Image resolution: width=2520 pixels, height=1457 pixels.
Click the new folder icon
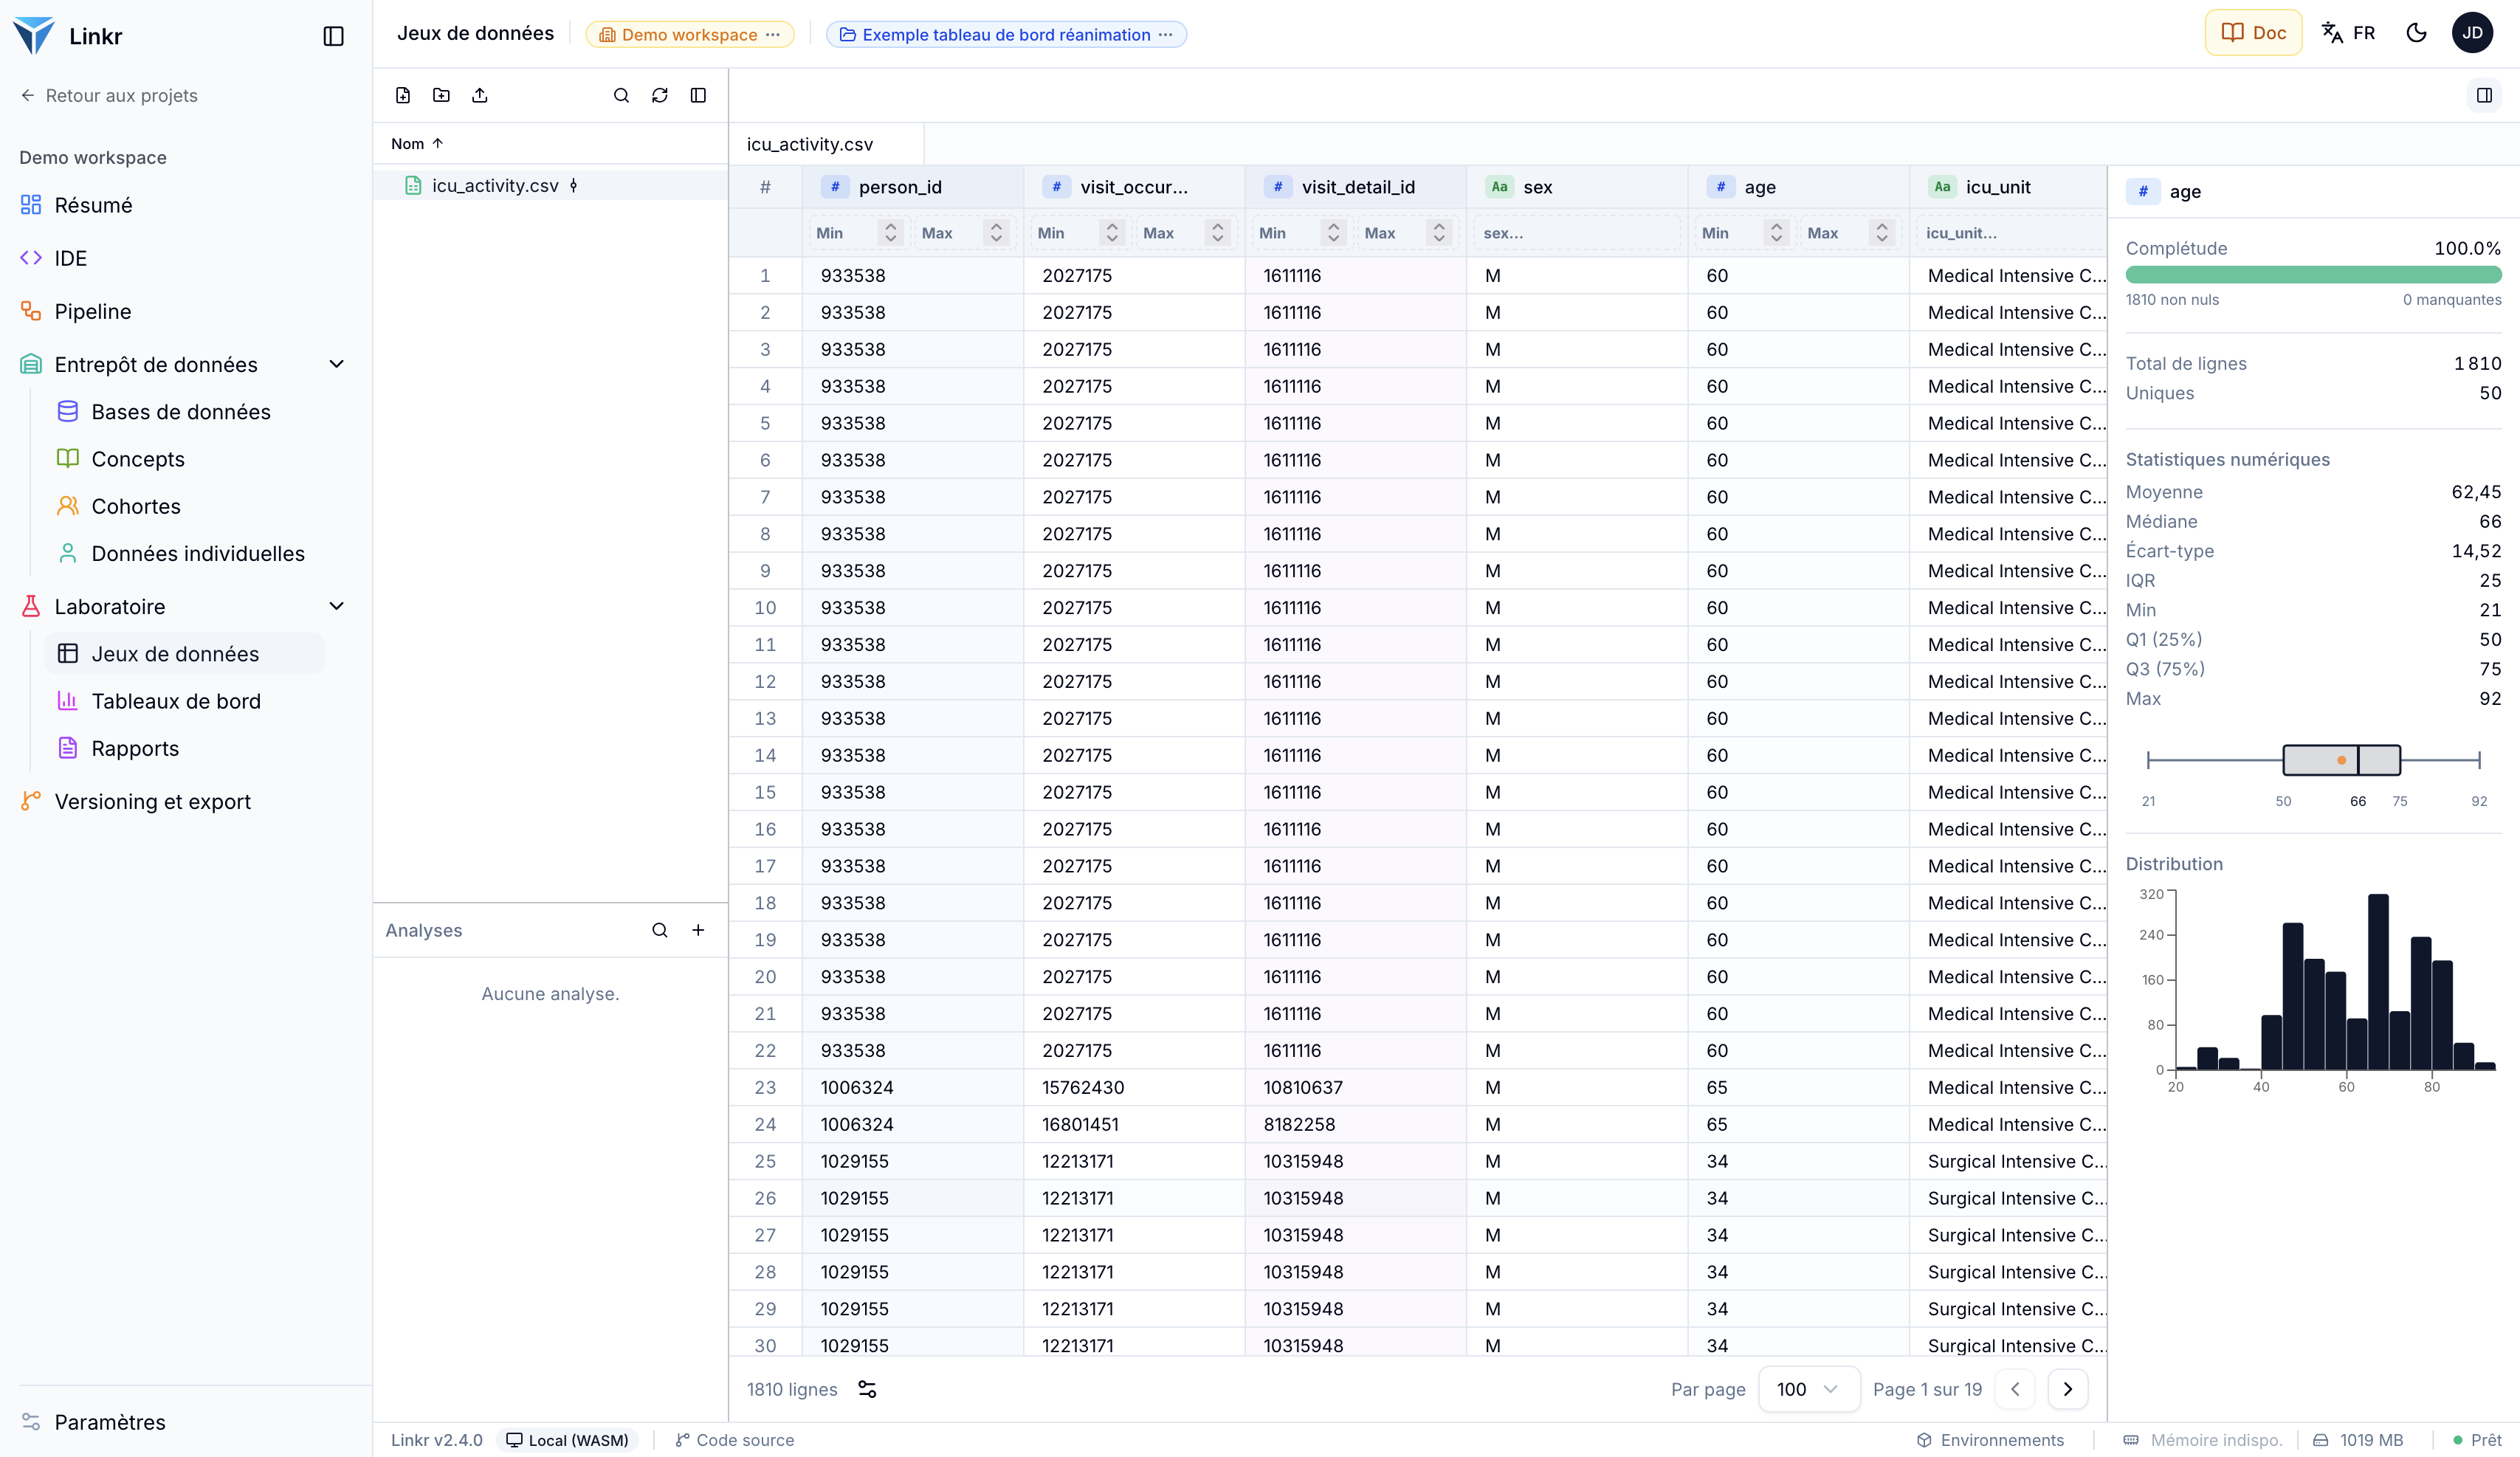pos(441,95)
